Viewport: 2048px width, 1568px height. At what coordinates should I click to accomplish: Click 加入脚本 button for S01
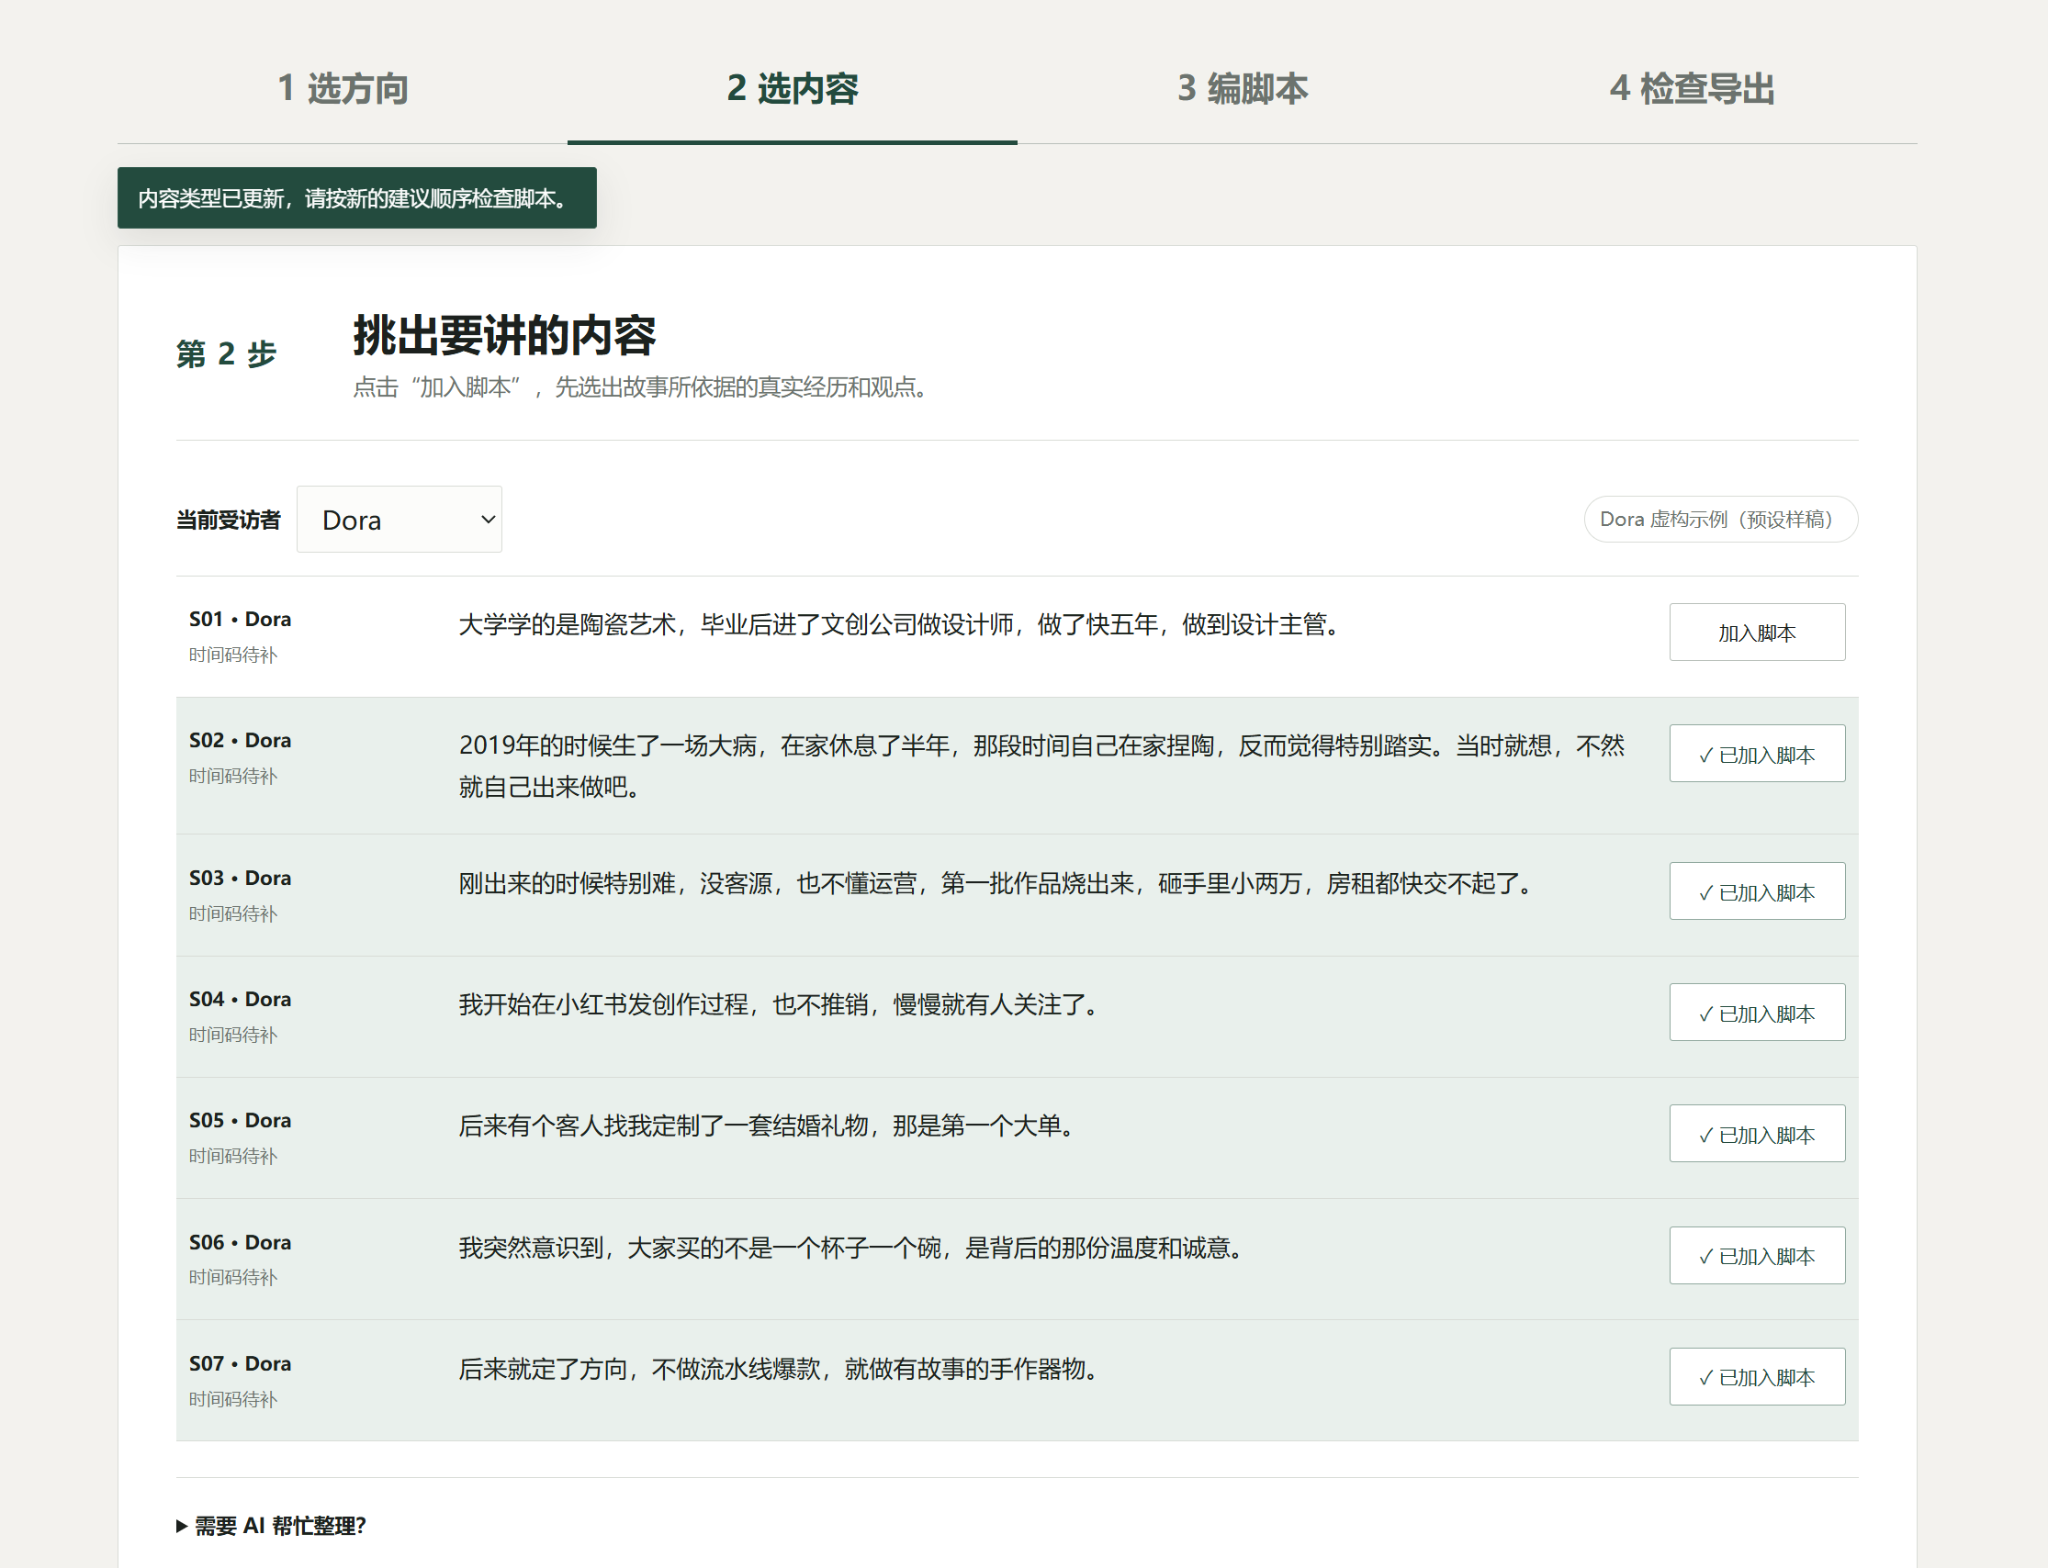pyautogui.click(x=1757, y=633)
